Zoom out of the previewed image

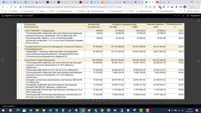(93, 101)
